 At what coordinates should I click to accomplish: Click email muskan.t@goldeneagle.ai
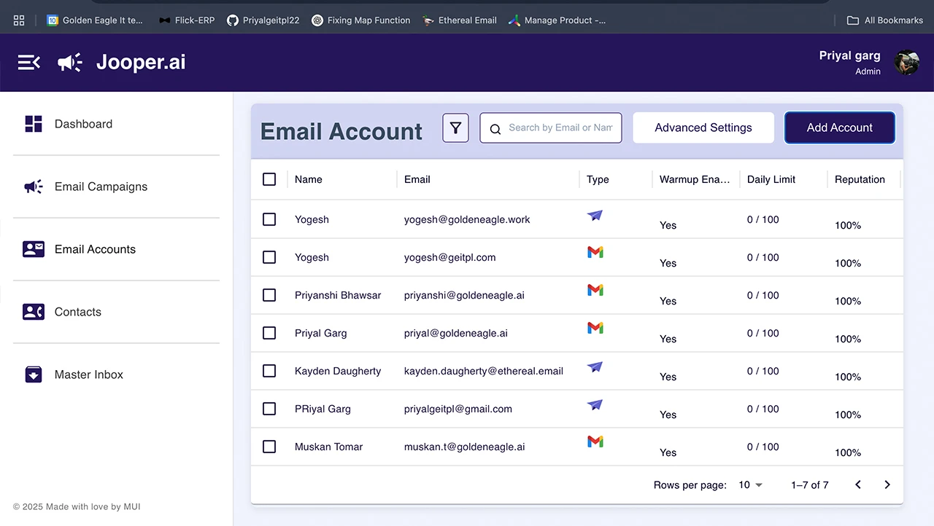465,447
